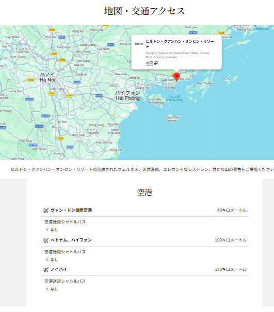The width and height of the screenshot is (274, 312).
Task: Click the red hotel location pin on map
Action: (x=176, y=77)
